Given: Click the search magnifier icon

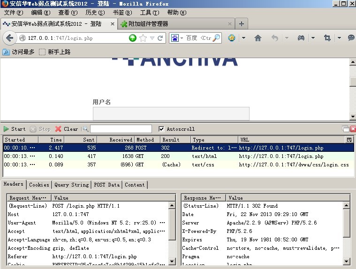Looking at the screenshot, I should (x=217, y=38).
